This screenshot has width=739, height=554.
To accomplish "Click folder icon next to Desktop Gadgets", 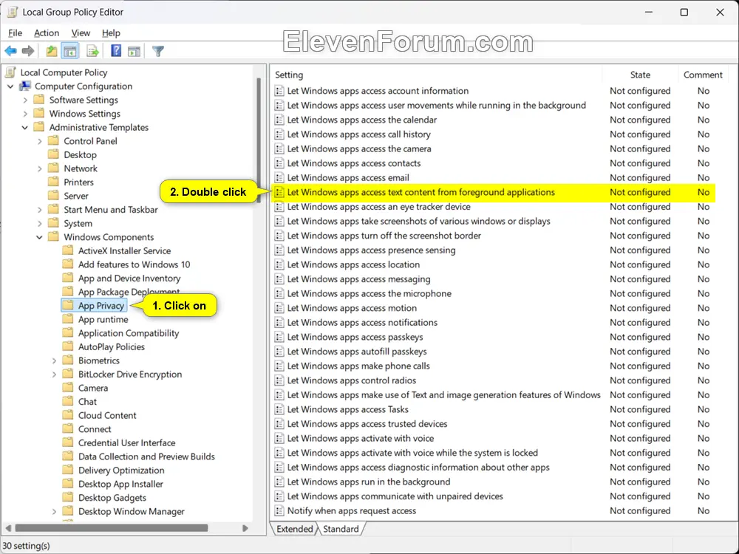I will (68, 497).
